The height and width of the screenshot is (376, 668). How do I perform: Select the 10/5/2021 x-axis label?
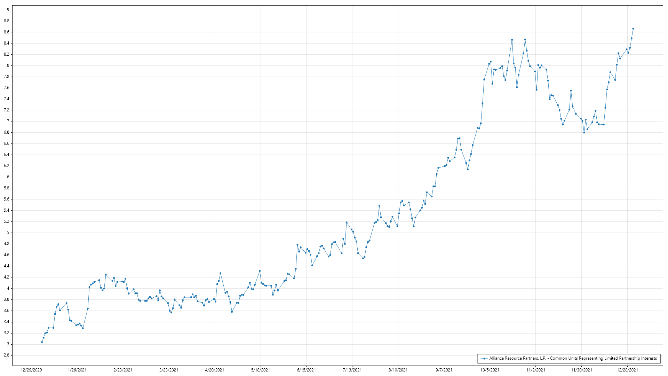[490, 370]
